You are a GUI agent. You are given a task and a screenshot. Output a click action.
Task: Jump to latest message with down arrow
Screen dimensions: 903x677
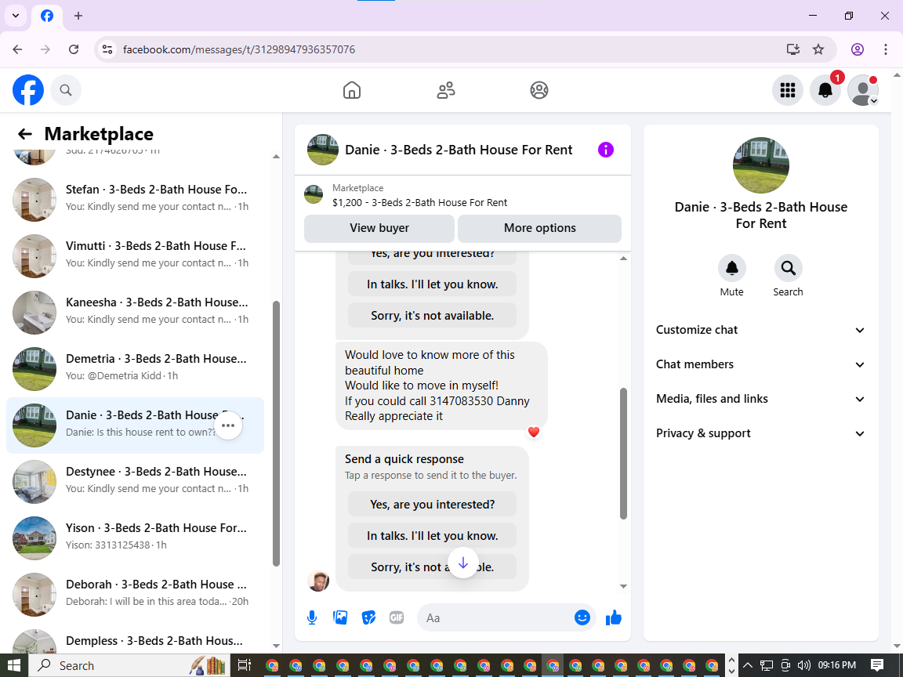pyautogui.click(x=463, y=563)
